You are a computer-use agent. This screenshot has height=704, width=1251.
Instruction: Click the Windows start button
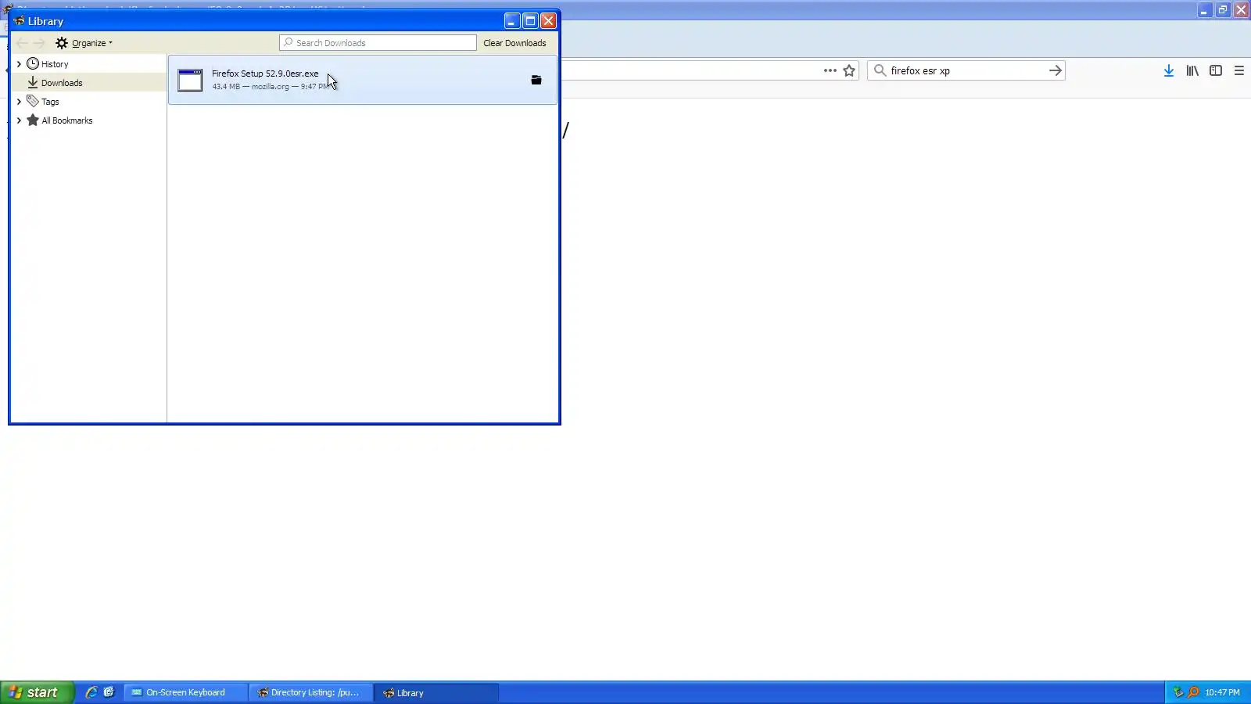pos(37,692)
